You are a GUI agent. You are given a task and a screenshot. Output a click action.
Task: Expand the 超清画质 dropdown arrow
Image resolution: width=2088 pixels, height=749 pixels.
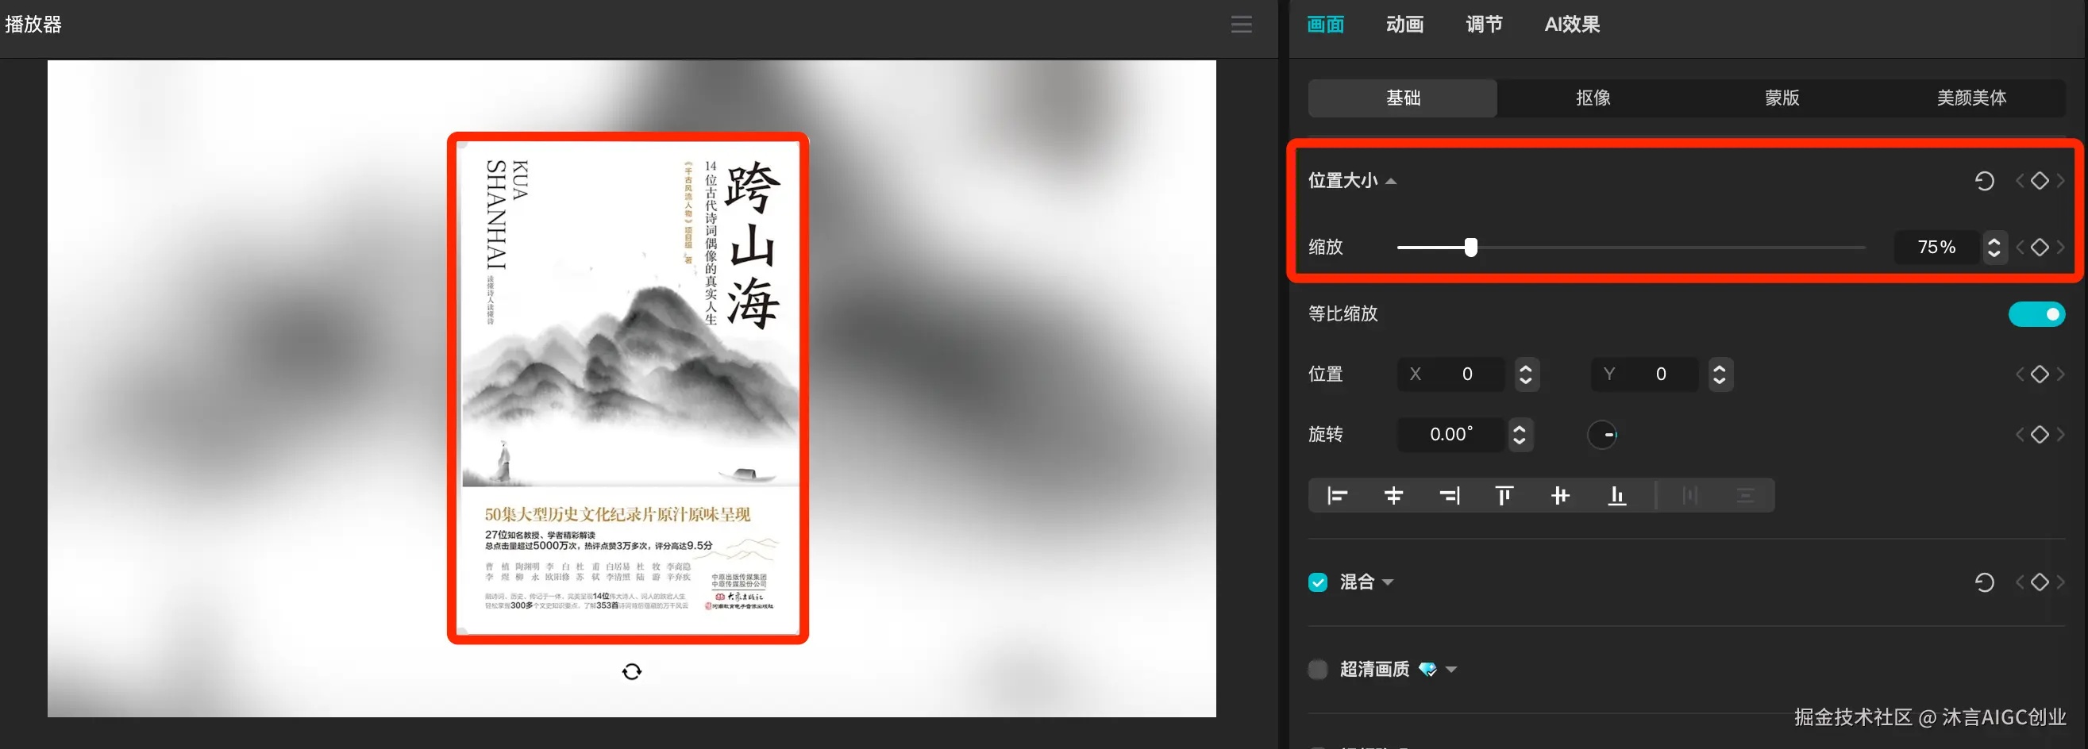(1451, 670)
